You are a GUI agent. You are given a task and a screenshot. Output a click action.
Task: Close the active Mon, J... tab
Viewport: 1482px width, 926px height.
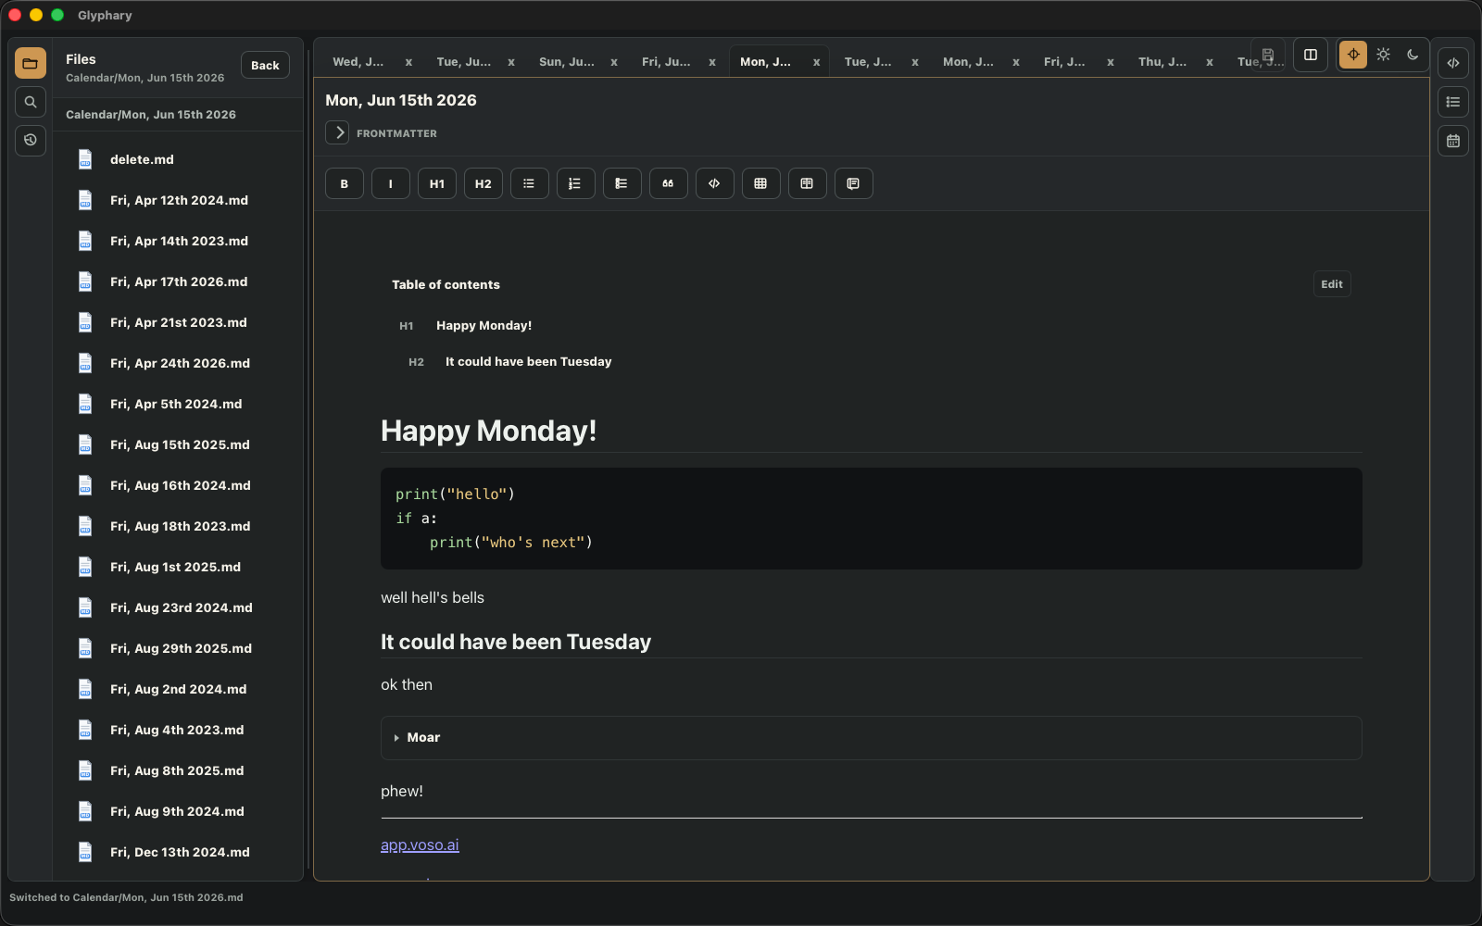816,62
